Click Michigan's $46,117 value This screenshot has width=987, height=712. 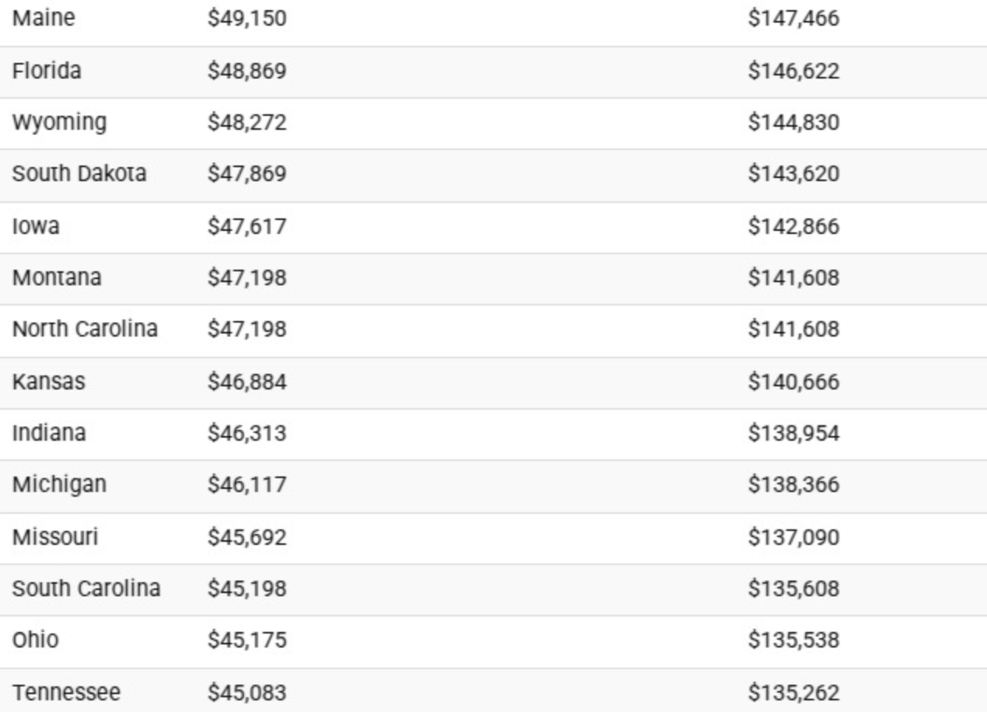pos(247,485)
